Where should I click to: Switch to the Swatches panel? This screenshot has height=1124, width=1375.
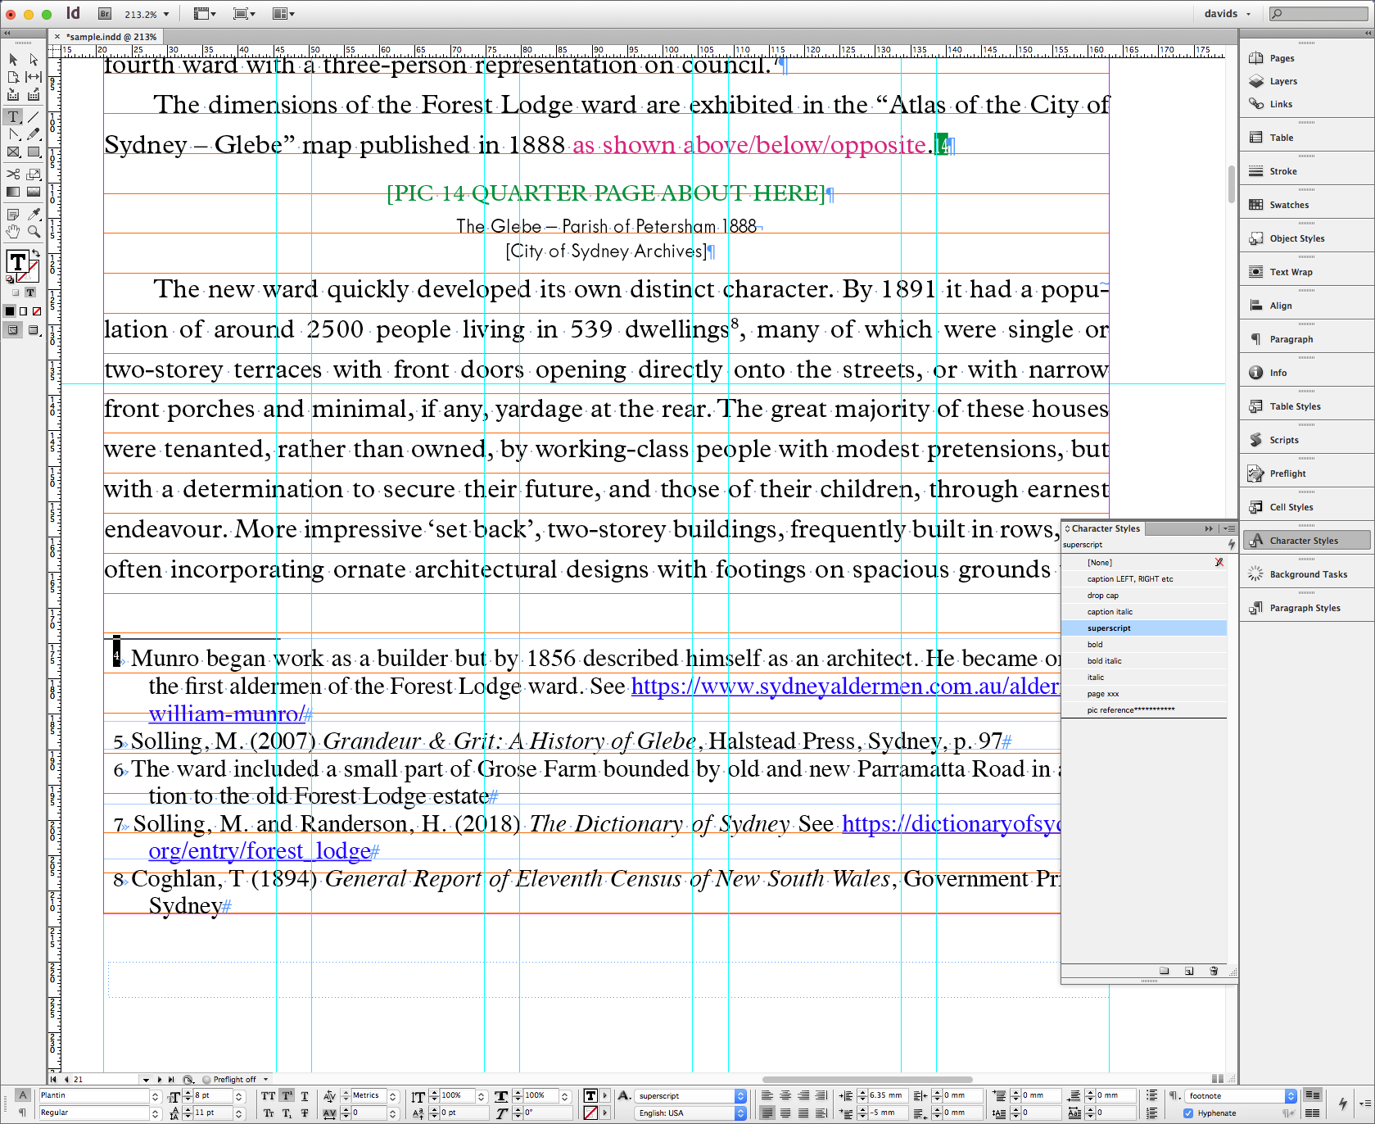pos(1289,205)
